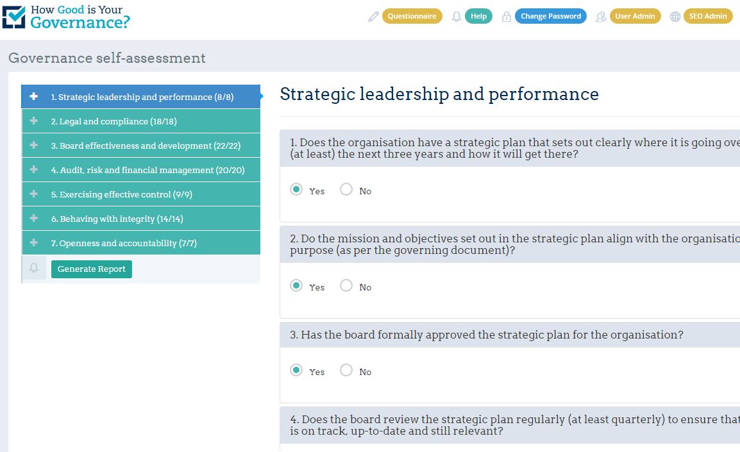Image resolution: width=740 pixels, height=452 pixels.
Task: Open the Questionnaire button in header
Action: (x=412, y=16)
